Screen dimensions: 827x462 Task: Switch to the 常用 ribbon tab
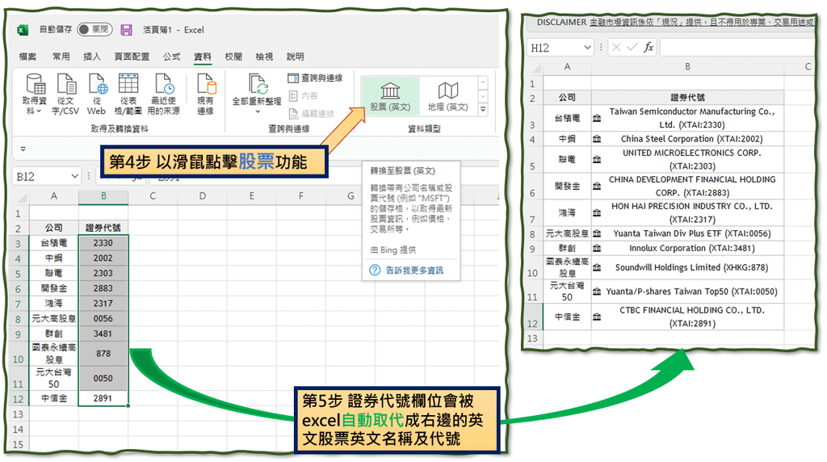click(x=61, y=57)
